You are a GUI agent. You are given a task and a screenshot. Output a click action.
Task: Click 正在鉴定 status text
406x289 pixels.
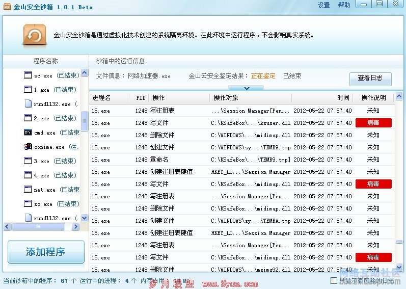[x=263, y=76]
